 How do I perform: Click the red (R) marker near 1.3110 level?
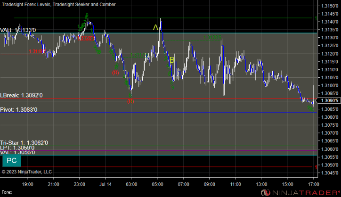click(x=115, y=73)
